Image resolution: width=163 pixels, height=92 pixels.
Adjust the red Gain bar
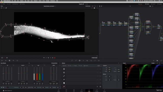tap(37, 74)
